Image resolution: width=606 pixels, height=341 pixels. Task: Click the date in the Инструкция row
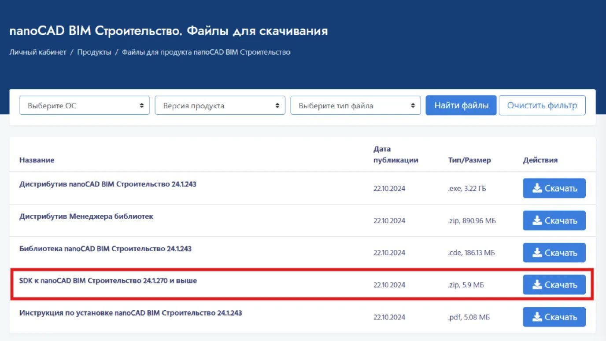pos(389,317)
